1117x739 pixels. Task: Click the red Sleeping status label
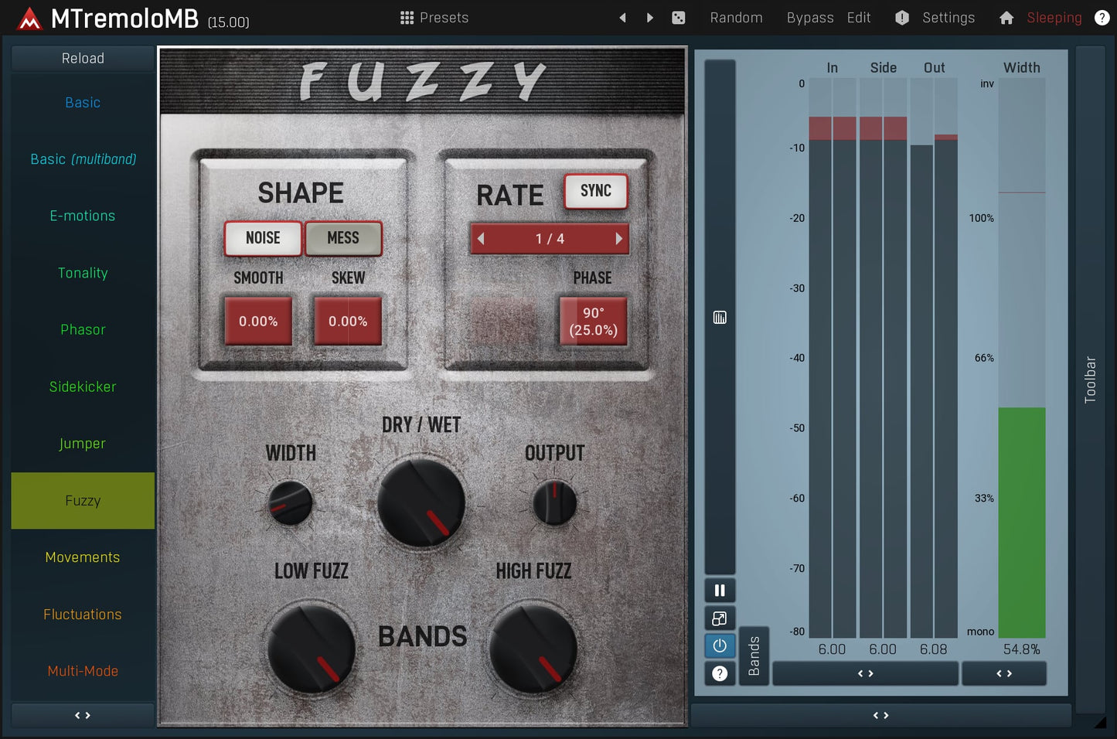click(x=1054, y=18)
